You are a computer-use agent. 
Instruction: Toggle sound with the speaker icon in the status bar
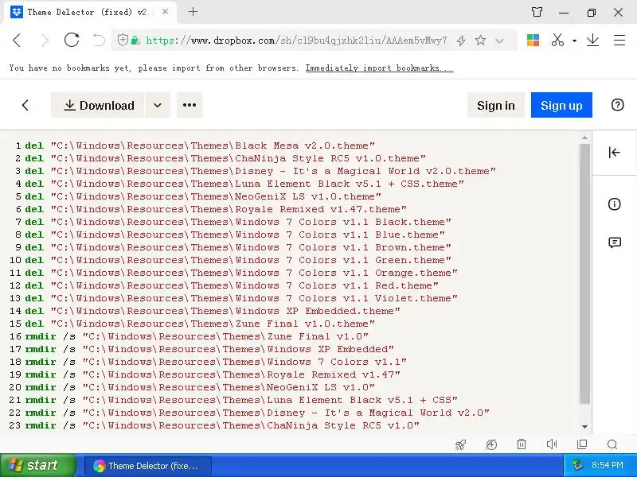tap(552, 444)
